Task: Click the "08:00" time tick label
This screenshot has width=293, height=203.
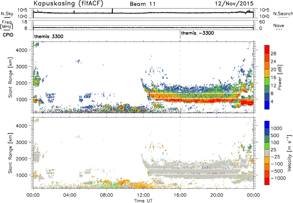Action: pos(106,195)
